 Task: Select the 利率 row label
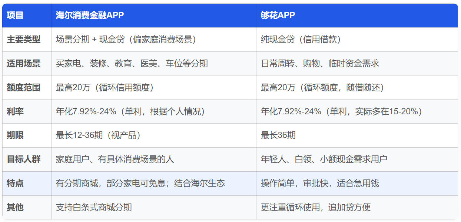click(x=15, y=112)
